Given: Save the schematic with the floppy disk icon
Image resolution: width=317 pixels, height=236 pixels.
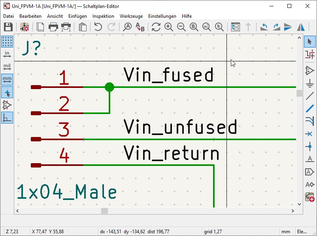Looking at the screenshot, I should coord(8,27).
